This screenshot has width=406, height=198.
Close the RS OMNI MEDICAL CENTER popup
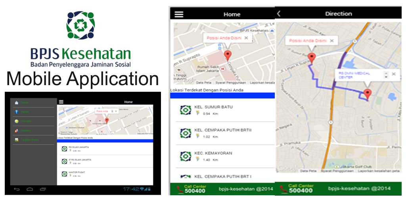[x=394, y=74]
